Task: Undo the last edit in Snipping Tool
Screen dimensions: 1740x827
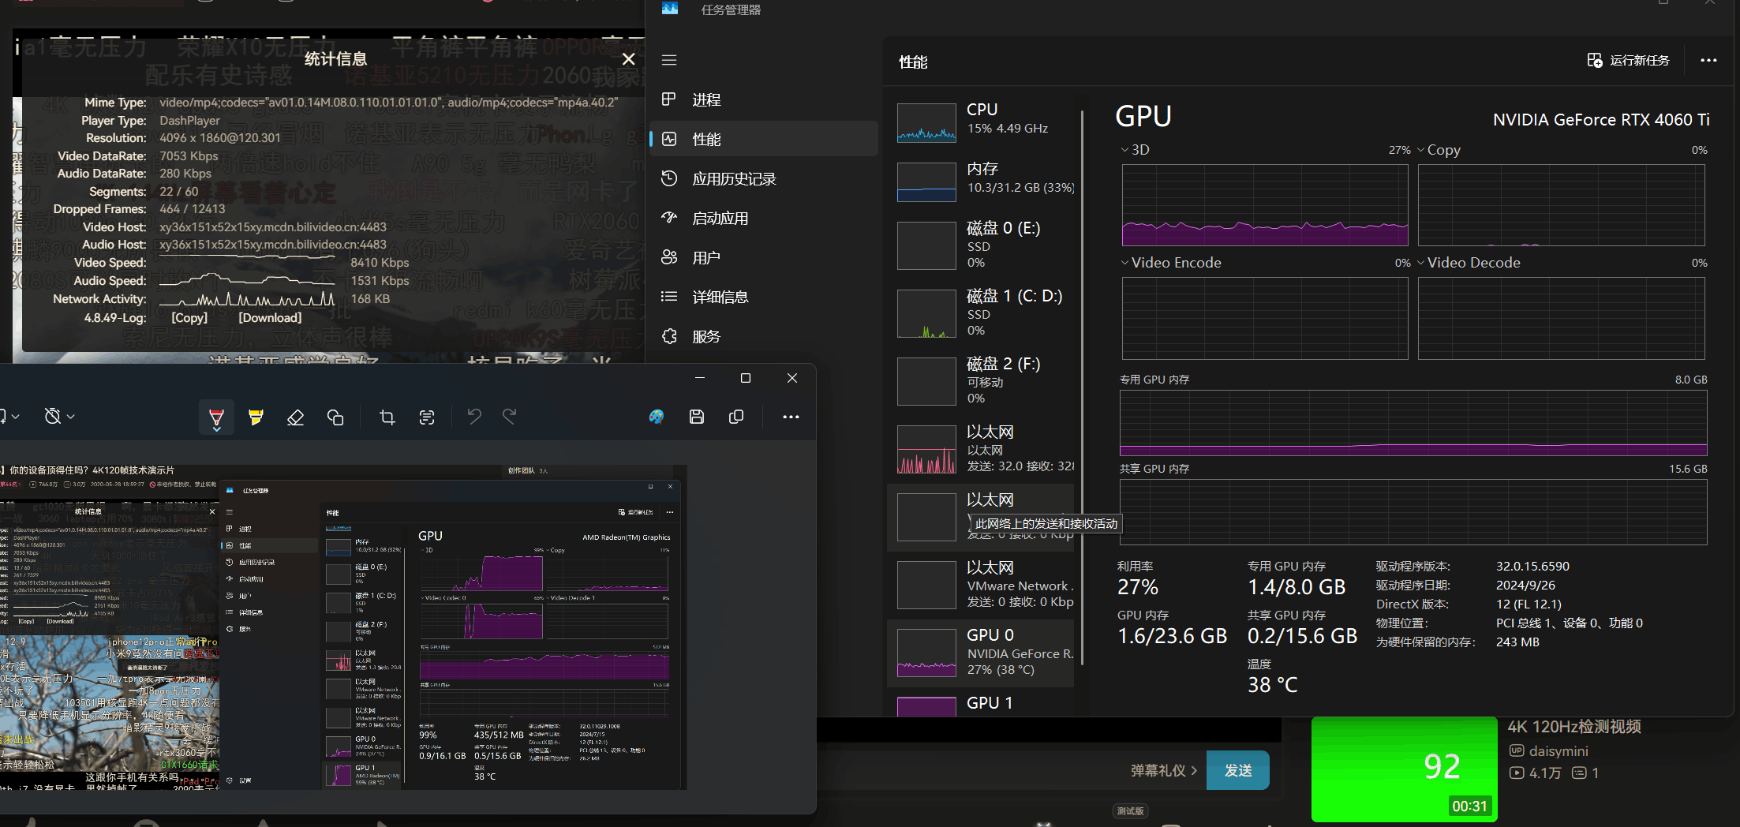Action: pos(474,416)
